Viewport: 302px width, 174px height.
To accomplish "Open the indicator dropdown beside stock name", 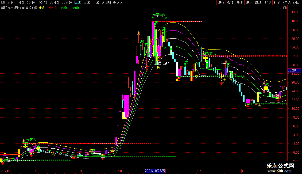I will coord(36,8).
